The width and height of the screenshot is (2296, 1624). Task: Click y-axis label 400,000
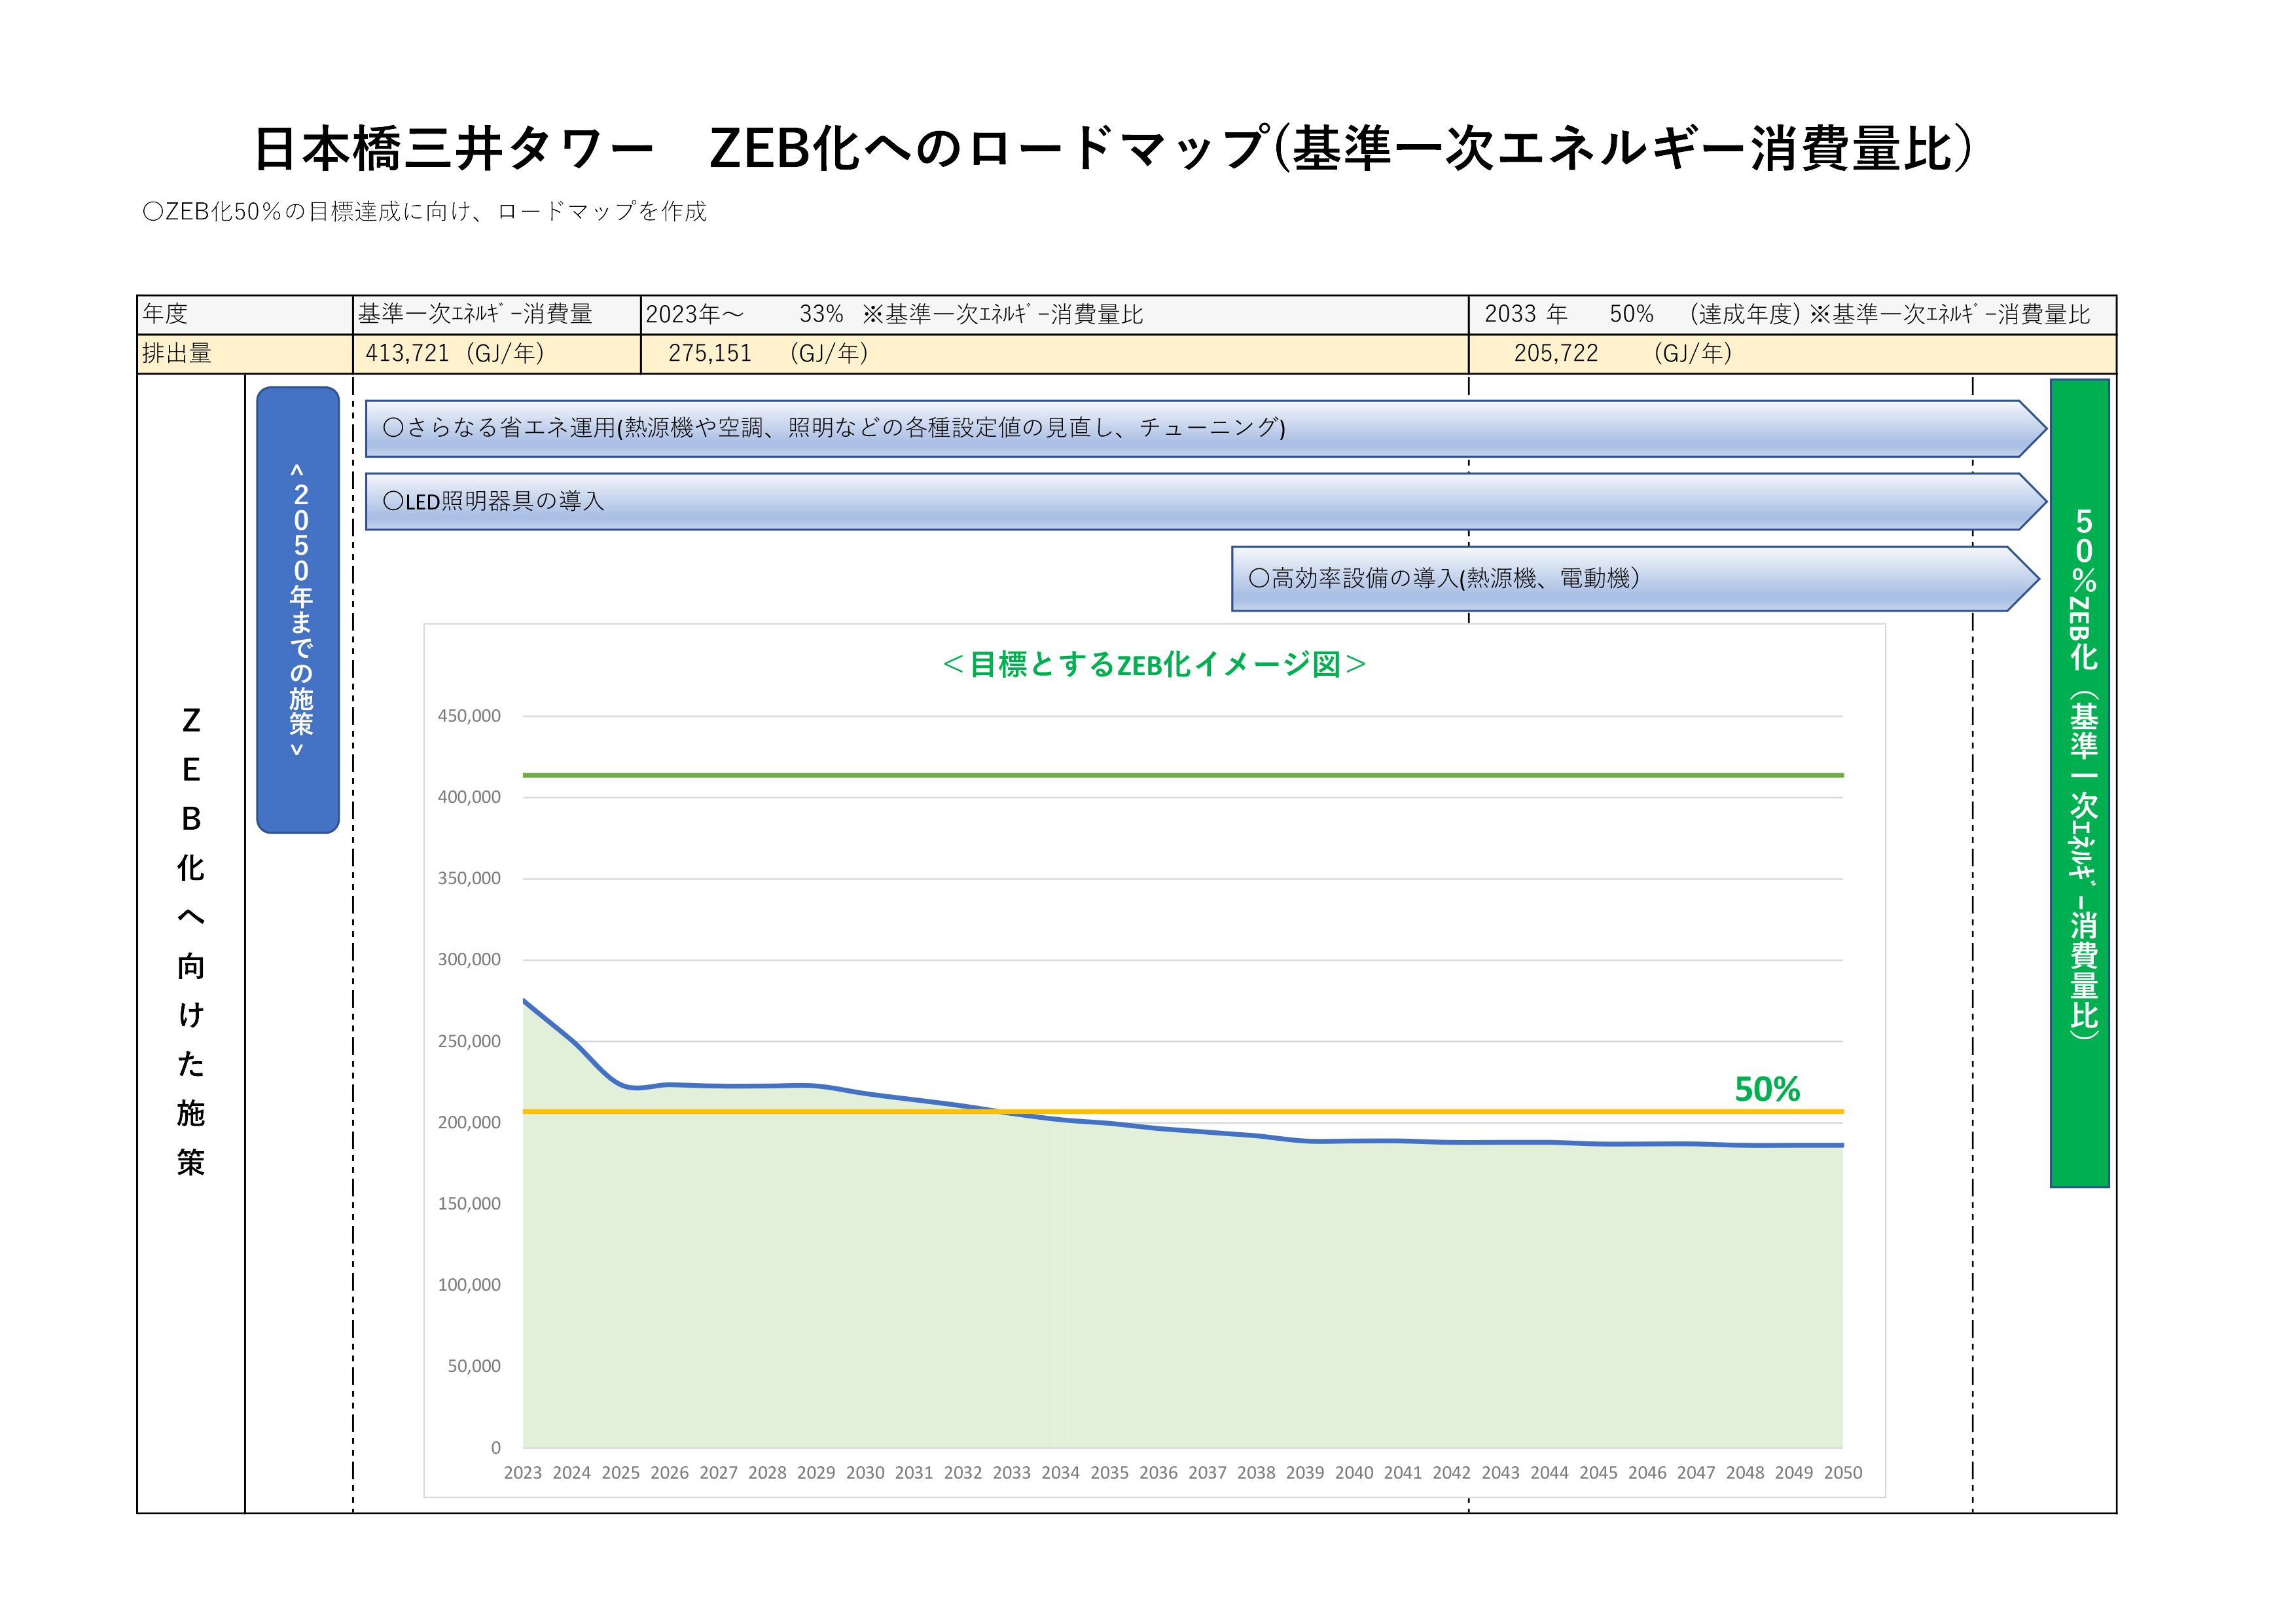coord(469,796)
